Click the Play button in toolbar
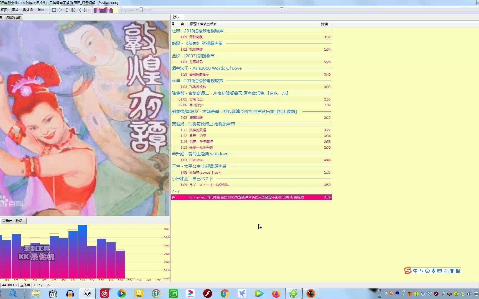479x299 pixels. pyautogui.click(x=60, y=10)
